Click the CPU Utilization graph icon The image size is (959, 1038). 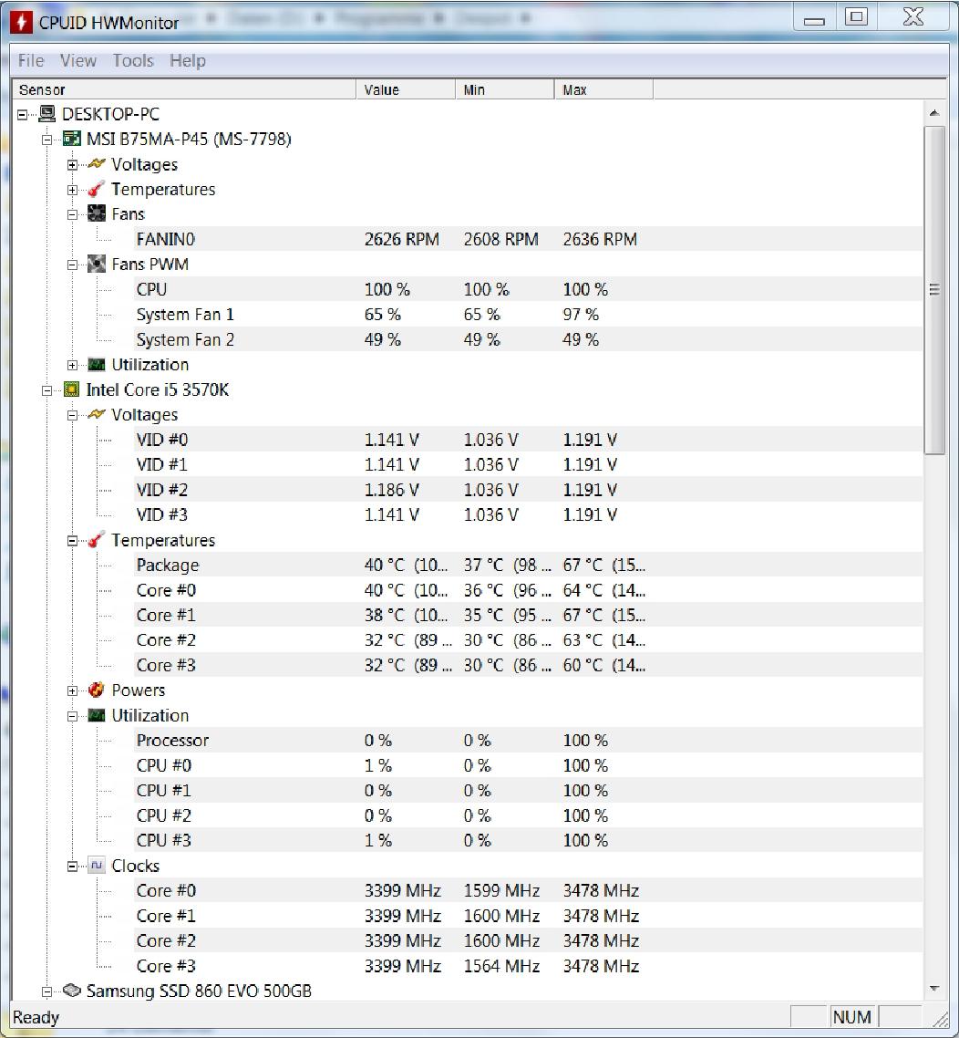(x=97, y=715)
